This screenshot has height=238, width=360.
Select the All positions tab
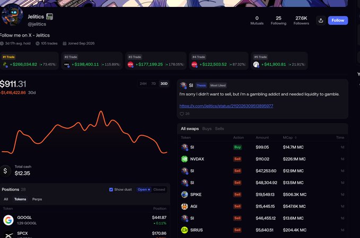tap(6, 199)
